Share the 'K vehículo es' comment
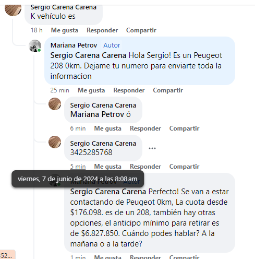 pos(141,30)
